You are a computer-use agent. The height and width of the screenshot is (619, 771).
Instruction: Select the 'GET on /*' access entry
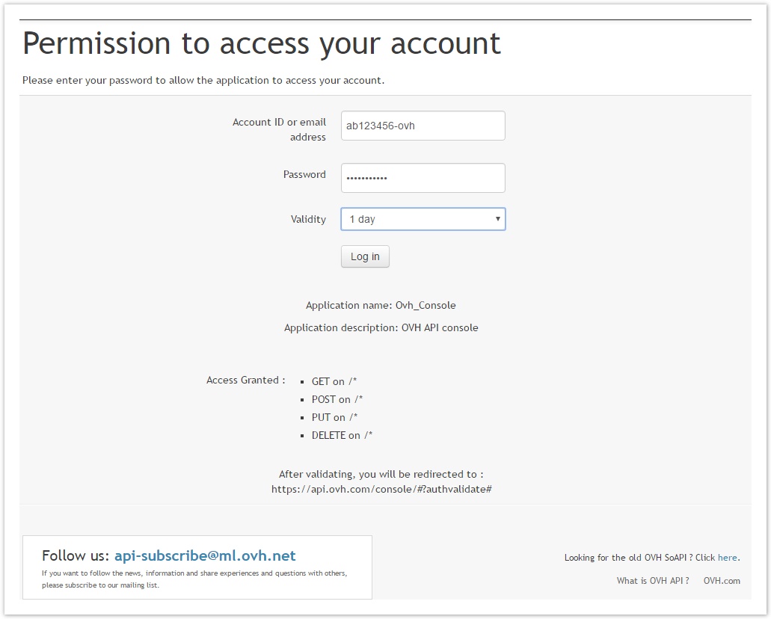point(334,381)
